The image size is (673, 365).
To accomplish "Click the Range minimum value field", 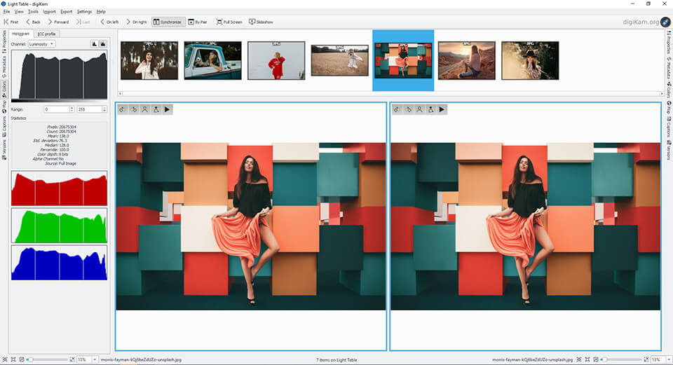I will point(57,109).
